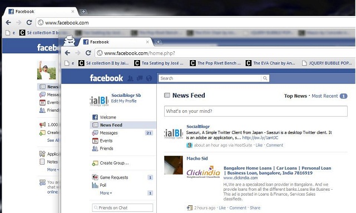Viewport: 356px width, 213px height.
Task: Comment on the SocialBlogr Saezuri post
Action: [274, 145]
